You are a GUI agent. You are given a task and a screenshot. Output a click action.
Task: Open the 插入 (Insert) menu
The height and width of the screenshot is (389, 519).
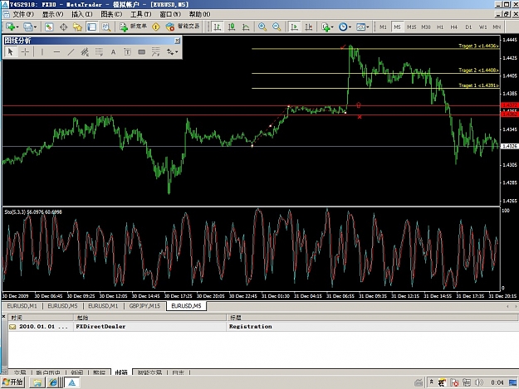[x=81, y=14]
